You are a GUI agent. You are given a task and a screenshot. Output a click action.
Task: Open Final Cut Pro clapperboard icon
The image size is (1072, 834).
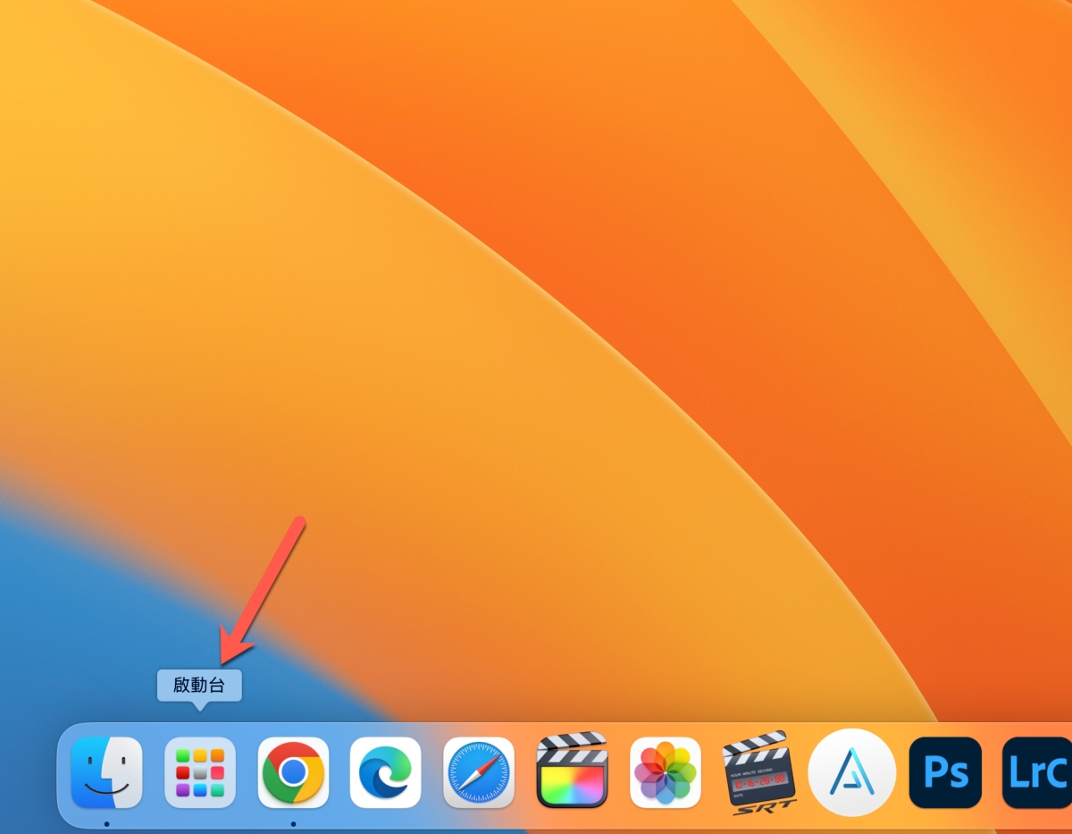pyautogui.click(x=572, y=771)
